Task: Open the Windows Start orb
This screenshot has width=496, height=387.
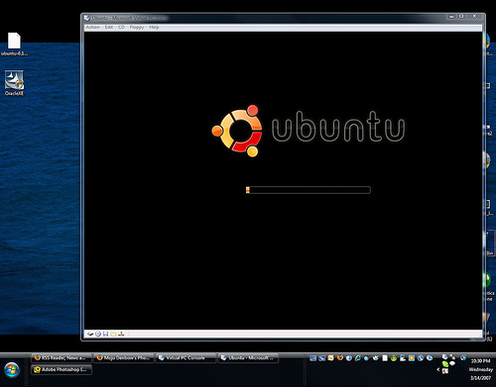Action: click(12, 370)
